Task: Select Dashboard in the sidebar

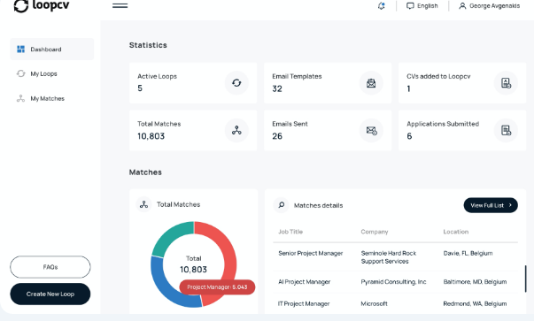Action: coord(51,50)
